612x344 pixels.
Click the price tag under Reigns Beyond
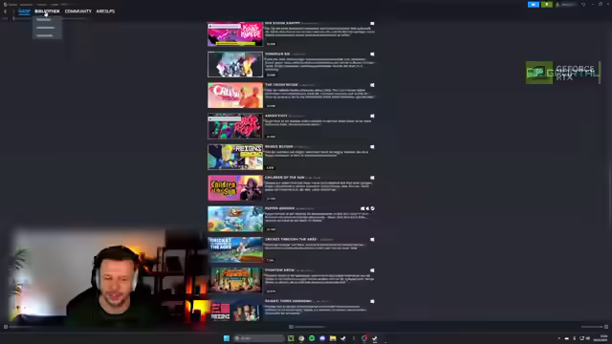click(270, 168)
